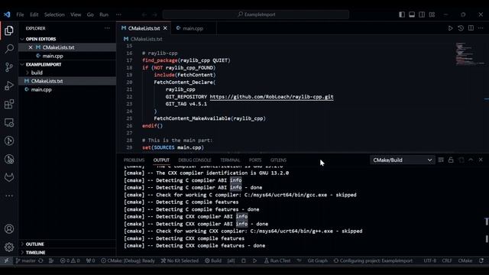
Task: Open the raylib-cpp GitHub repository link
Action: tap(271, 97)
